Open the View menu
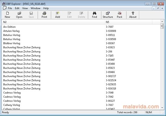This screenshot has height=116, width=166. (25, 8)
